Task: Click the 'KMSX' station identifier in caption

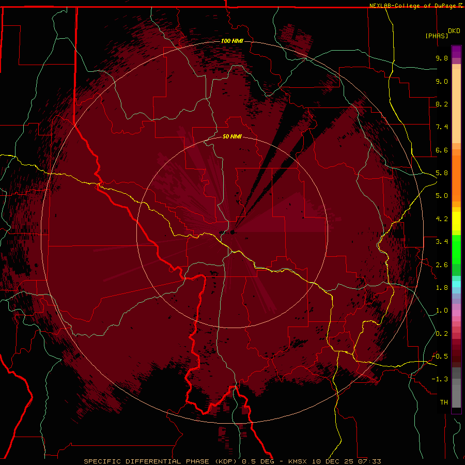Action: [298, 461]
